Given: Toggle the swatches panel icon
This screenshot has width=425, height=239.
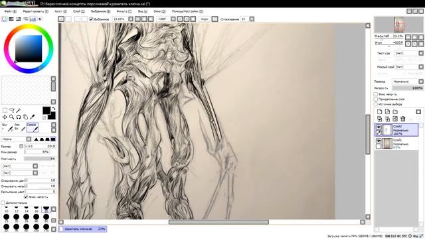Looking at the screenshot, I should 33,19.
